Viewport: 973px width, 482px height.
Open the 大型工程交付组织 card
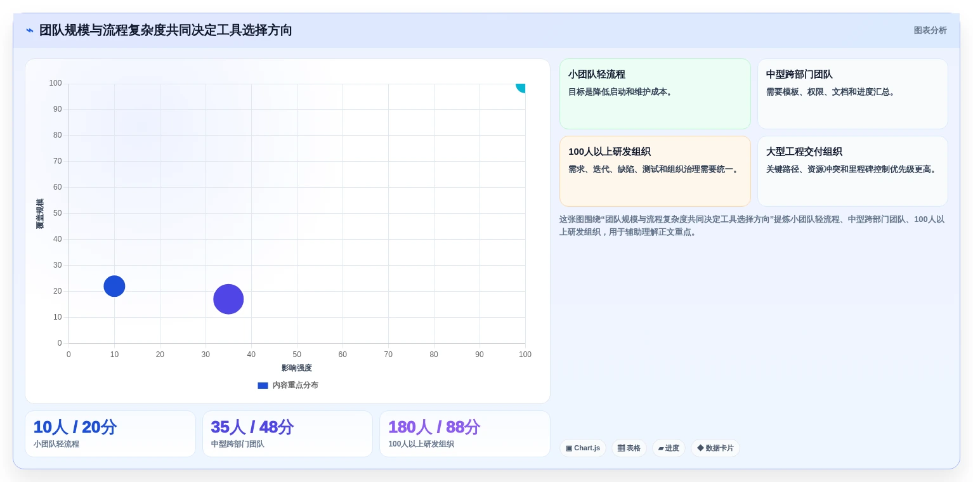point(852,171)
